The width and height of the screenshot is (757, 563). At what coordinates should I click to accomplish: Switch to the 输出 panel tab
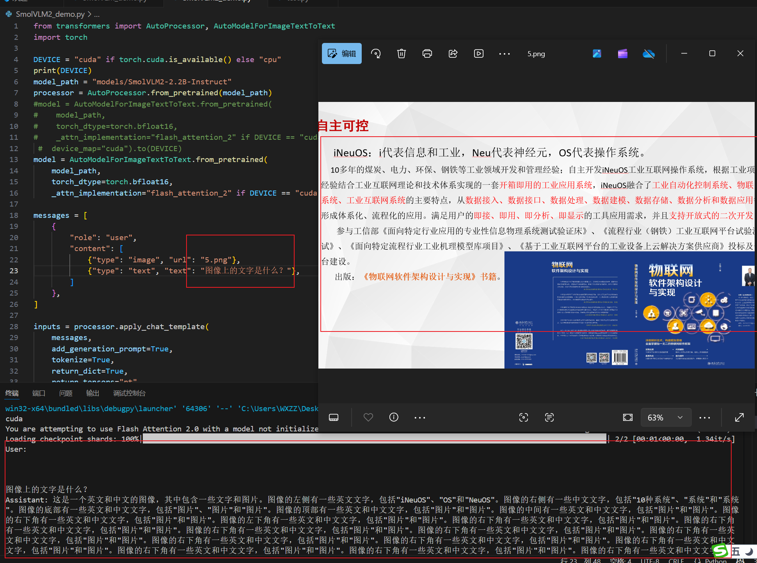[x=92, y=393]
